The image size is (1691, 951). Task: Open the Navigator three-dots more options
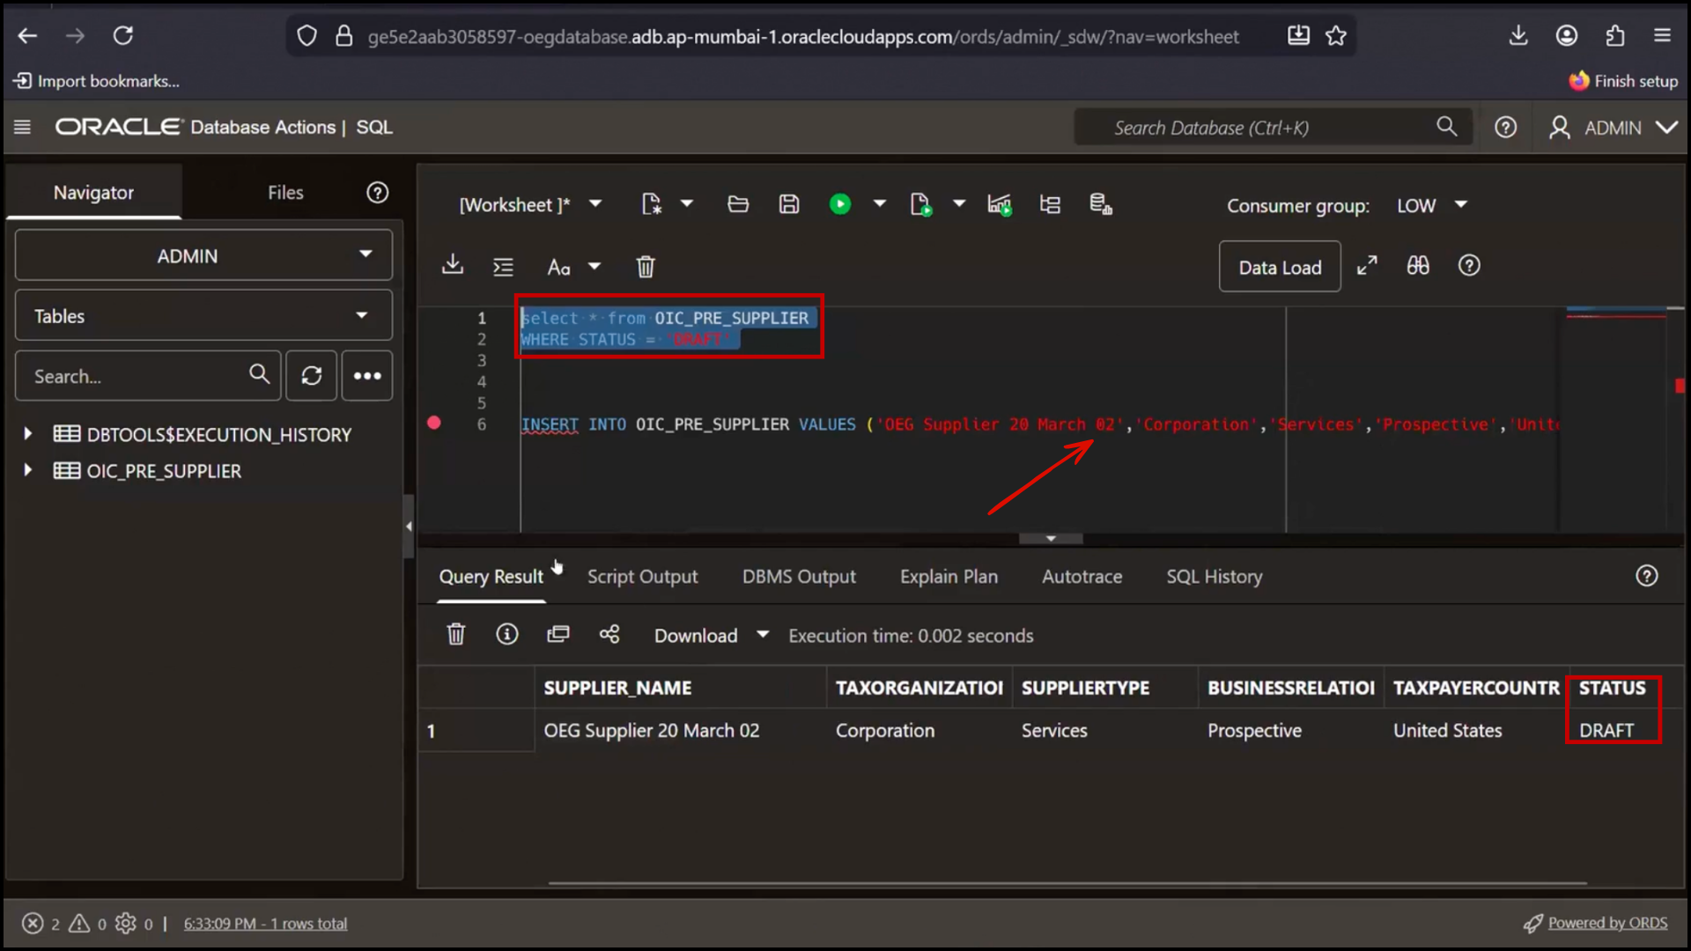[367, 376]
